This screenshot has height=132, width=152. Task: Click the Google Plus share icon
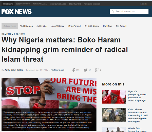(x=97, y=70)
